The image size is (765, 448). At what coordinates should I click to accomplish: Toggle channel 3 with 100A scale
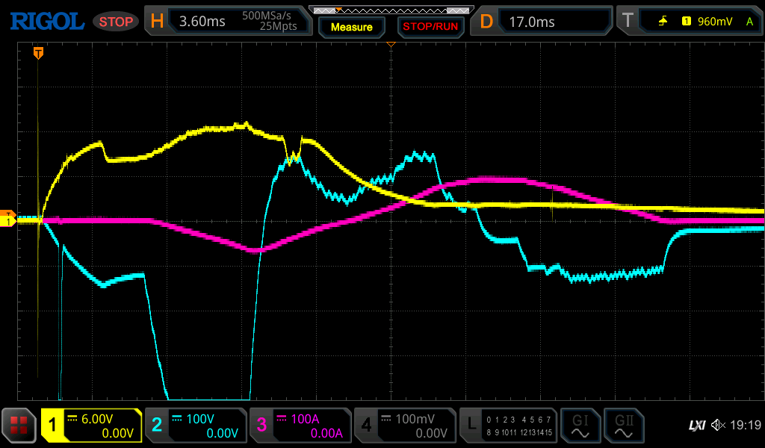tap(300, 426)
